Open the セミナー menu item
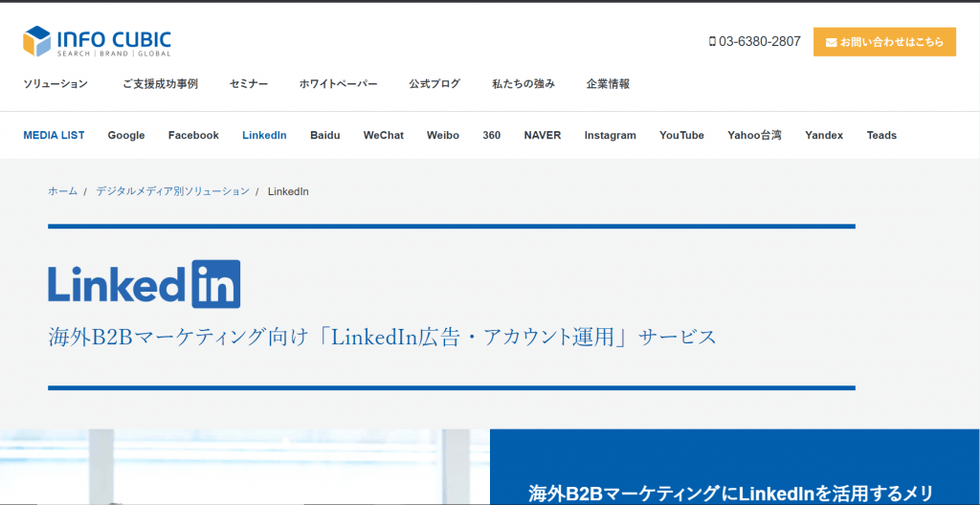Screen dimensions: 980x505 (249, 84)
